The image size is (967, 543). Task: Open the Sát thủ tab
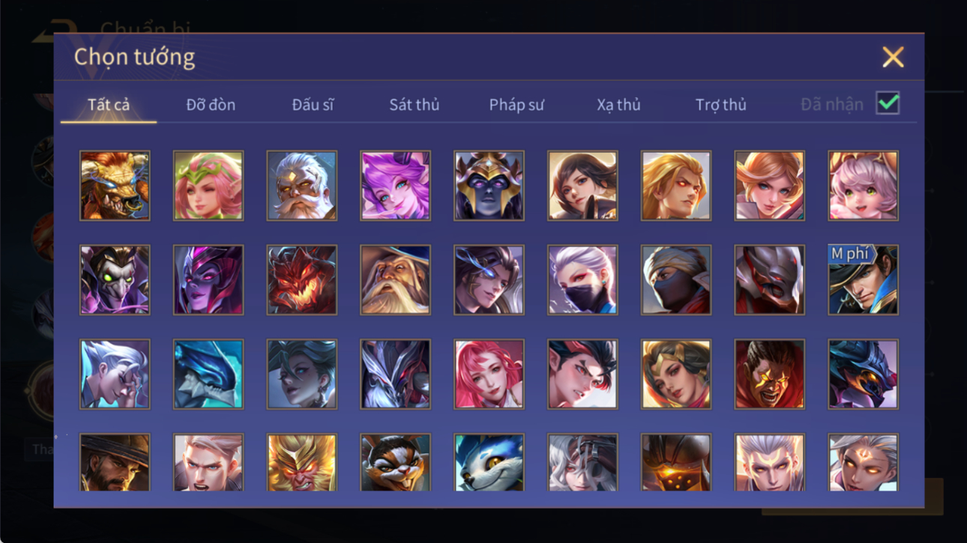pos(414,105)
